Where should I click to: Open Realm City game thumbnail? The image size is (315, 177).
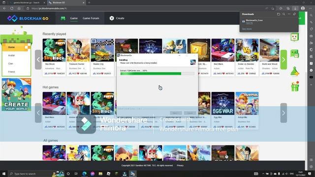(102, 50)
